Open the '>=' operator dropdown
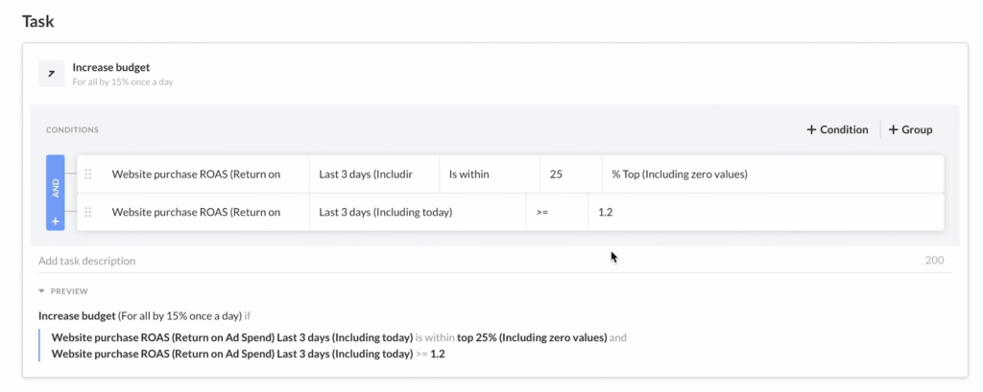 click(x=557, y=212)
